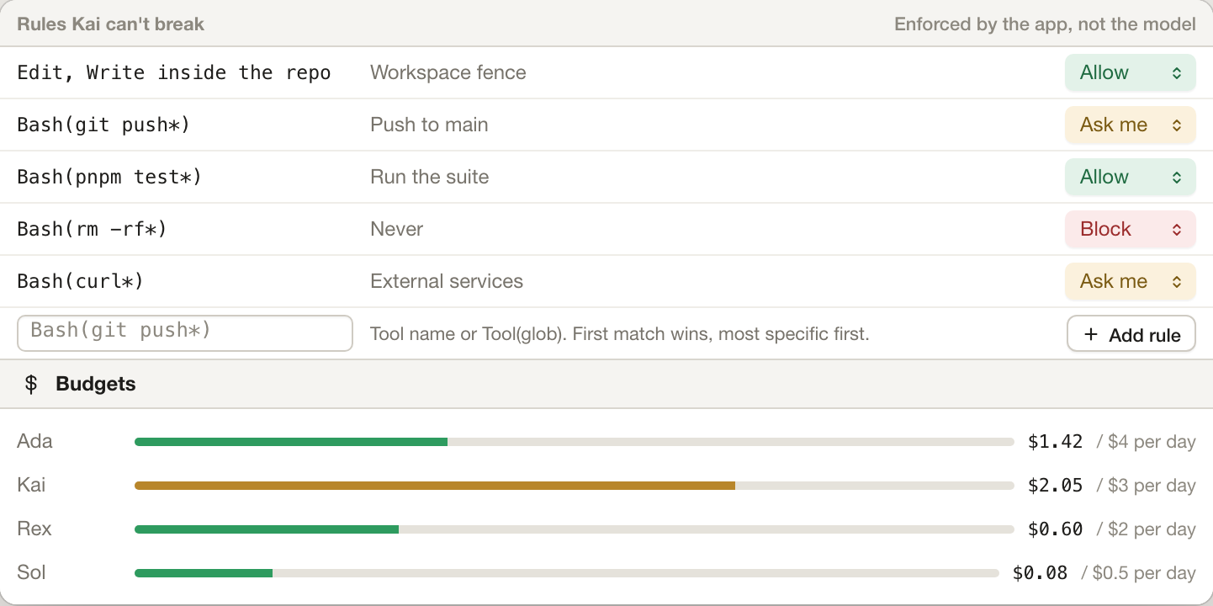Click the Kai budget label
Image resolution: width=1213 pixels, height=606 pixels.
31,485
